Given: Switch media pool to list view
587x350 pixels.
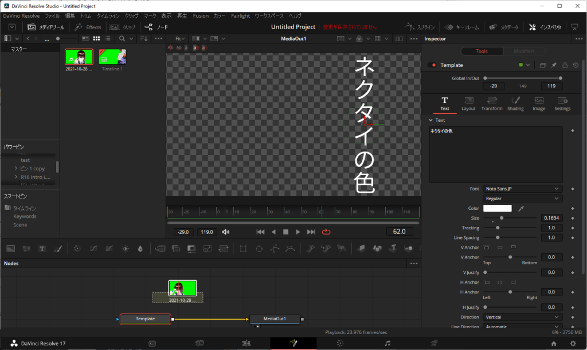Looking at the screenshot, I should click(x=108, y=38).
